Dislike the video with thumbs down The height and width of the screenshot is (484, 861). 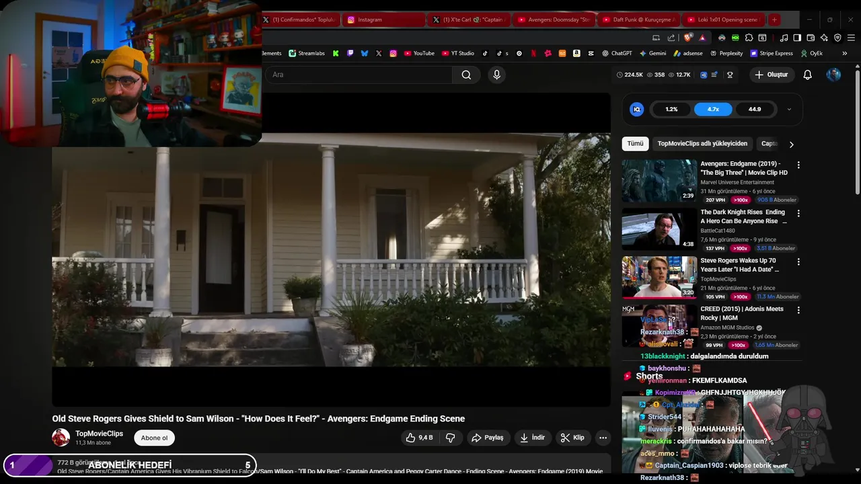click(450, 438)
